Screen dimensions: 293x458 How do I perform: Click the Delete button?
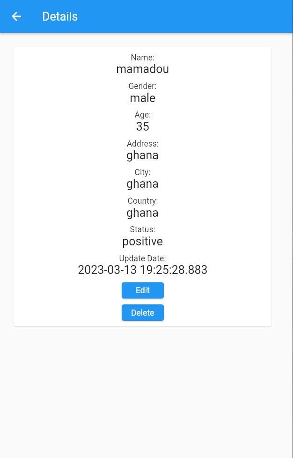point(142,312)
